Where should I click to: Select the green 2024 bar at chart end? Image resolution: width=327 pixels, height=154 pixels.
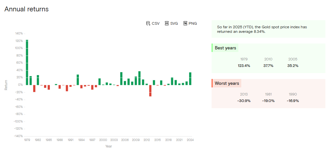click(190, 79)
